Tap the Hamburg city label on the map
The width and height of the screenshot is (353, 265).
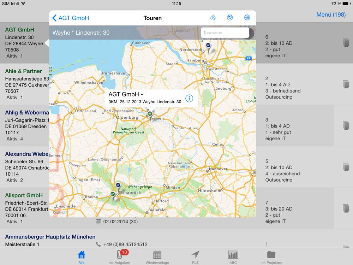click(195, 60)
